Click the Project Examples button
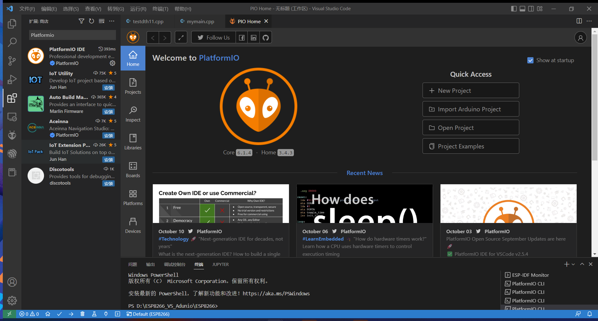Image resolution: width=598 pixels, height=321 pixels. click(x=471, y=146)
